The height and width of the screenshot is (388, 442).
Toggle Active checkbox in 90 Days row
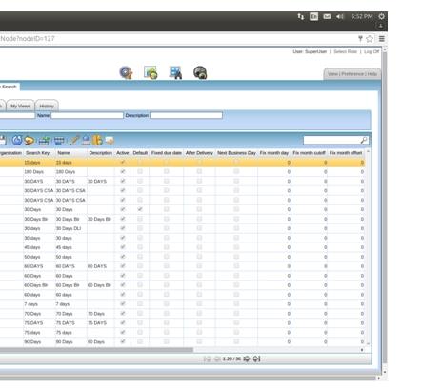tap(123, 341)
